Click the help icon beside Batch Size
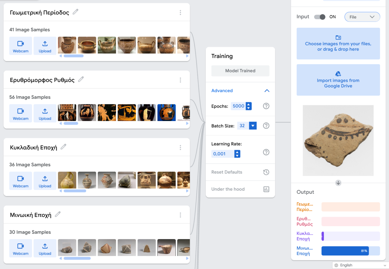 266,126
